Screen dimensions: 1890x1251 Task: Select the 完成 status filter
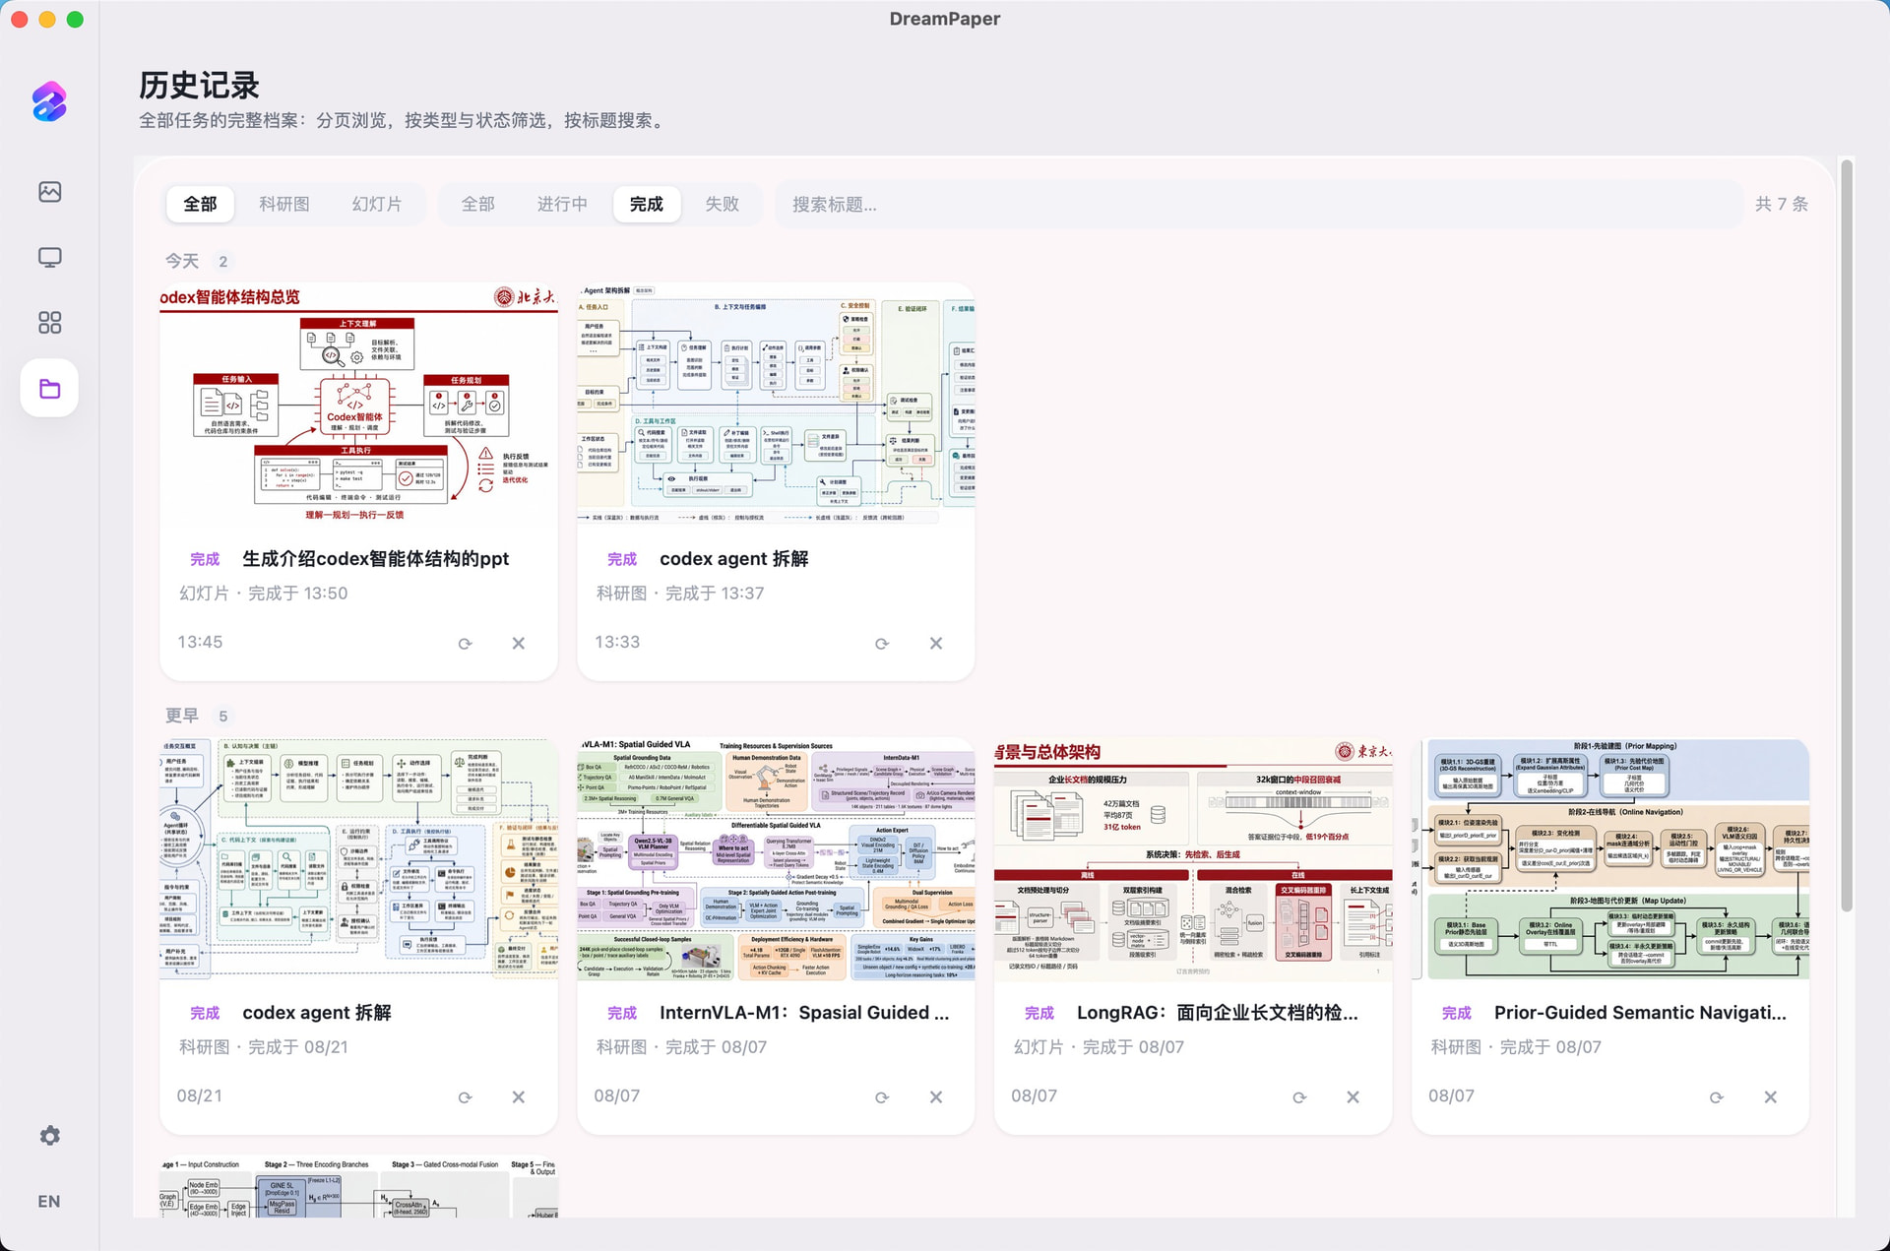pyautogui.click(x=647, y=204)
